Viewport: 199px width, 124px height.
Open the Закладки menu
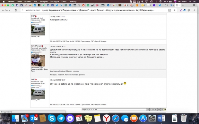pos(55,2)
